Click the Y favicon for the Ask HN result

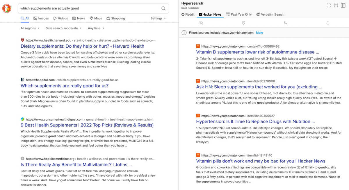point(198,81)
